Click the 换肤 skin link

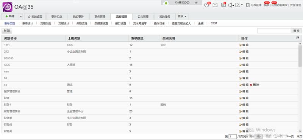click(x=267, y=5)
